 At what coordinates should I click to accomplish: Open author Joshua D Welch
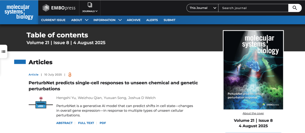142,98
